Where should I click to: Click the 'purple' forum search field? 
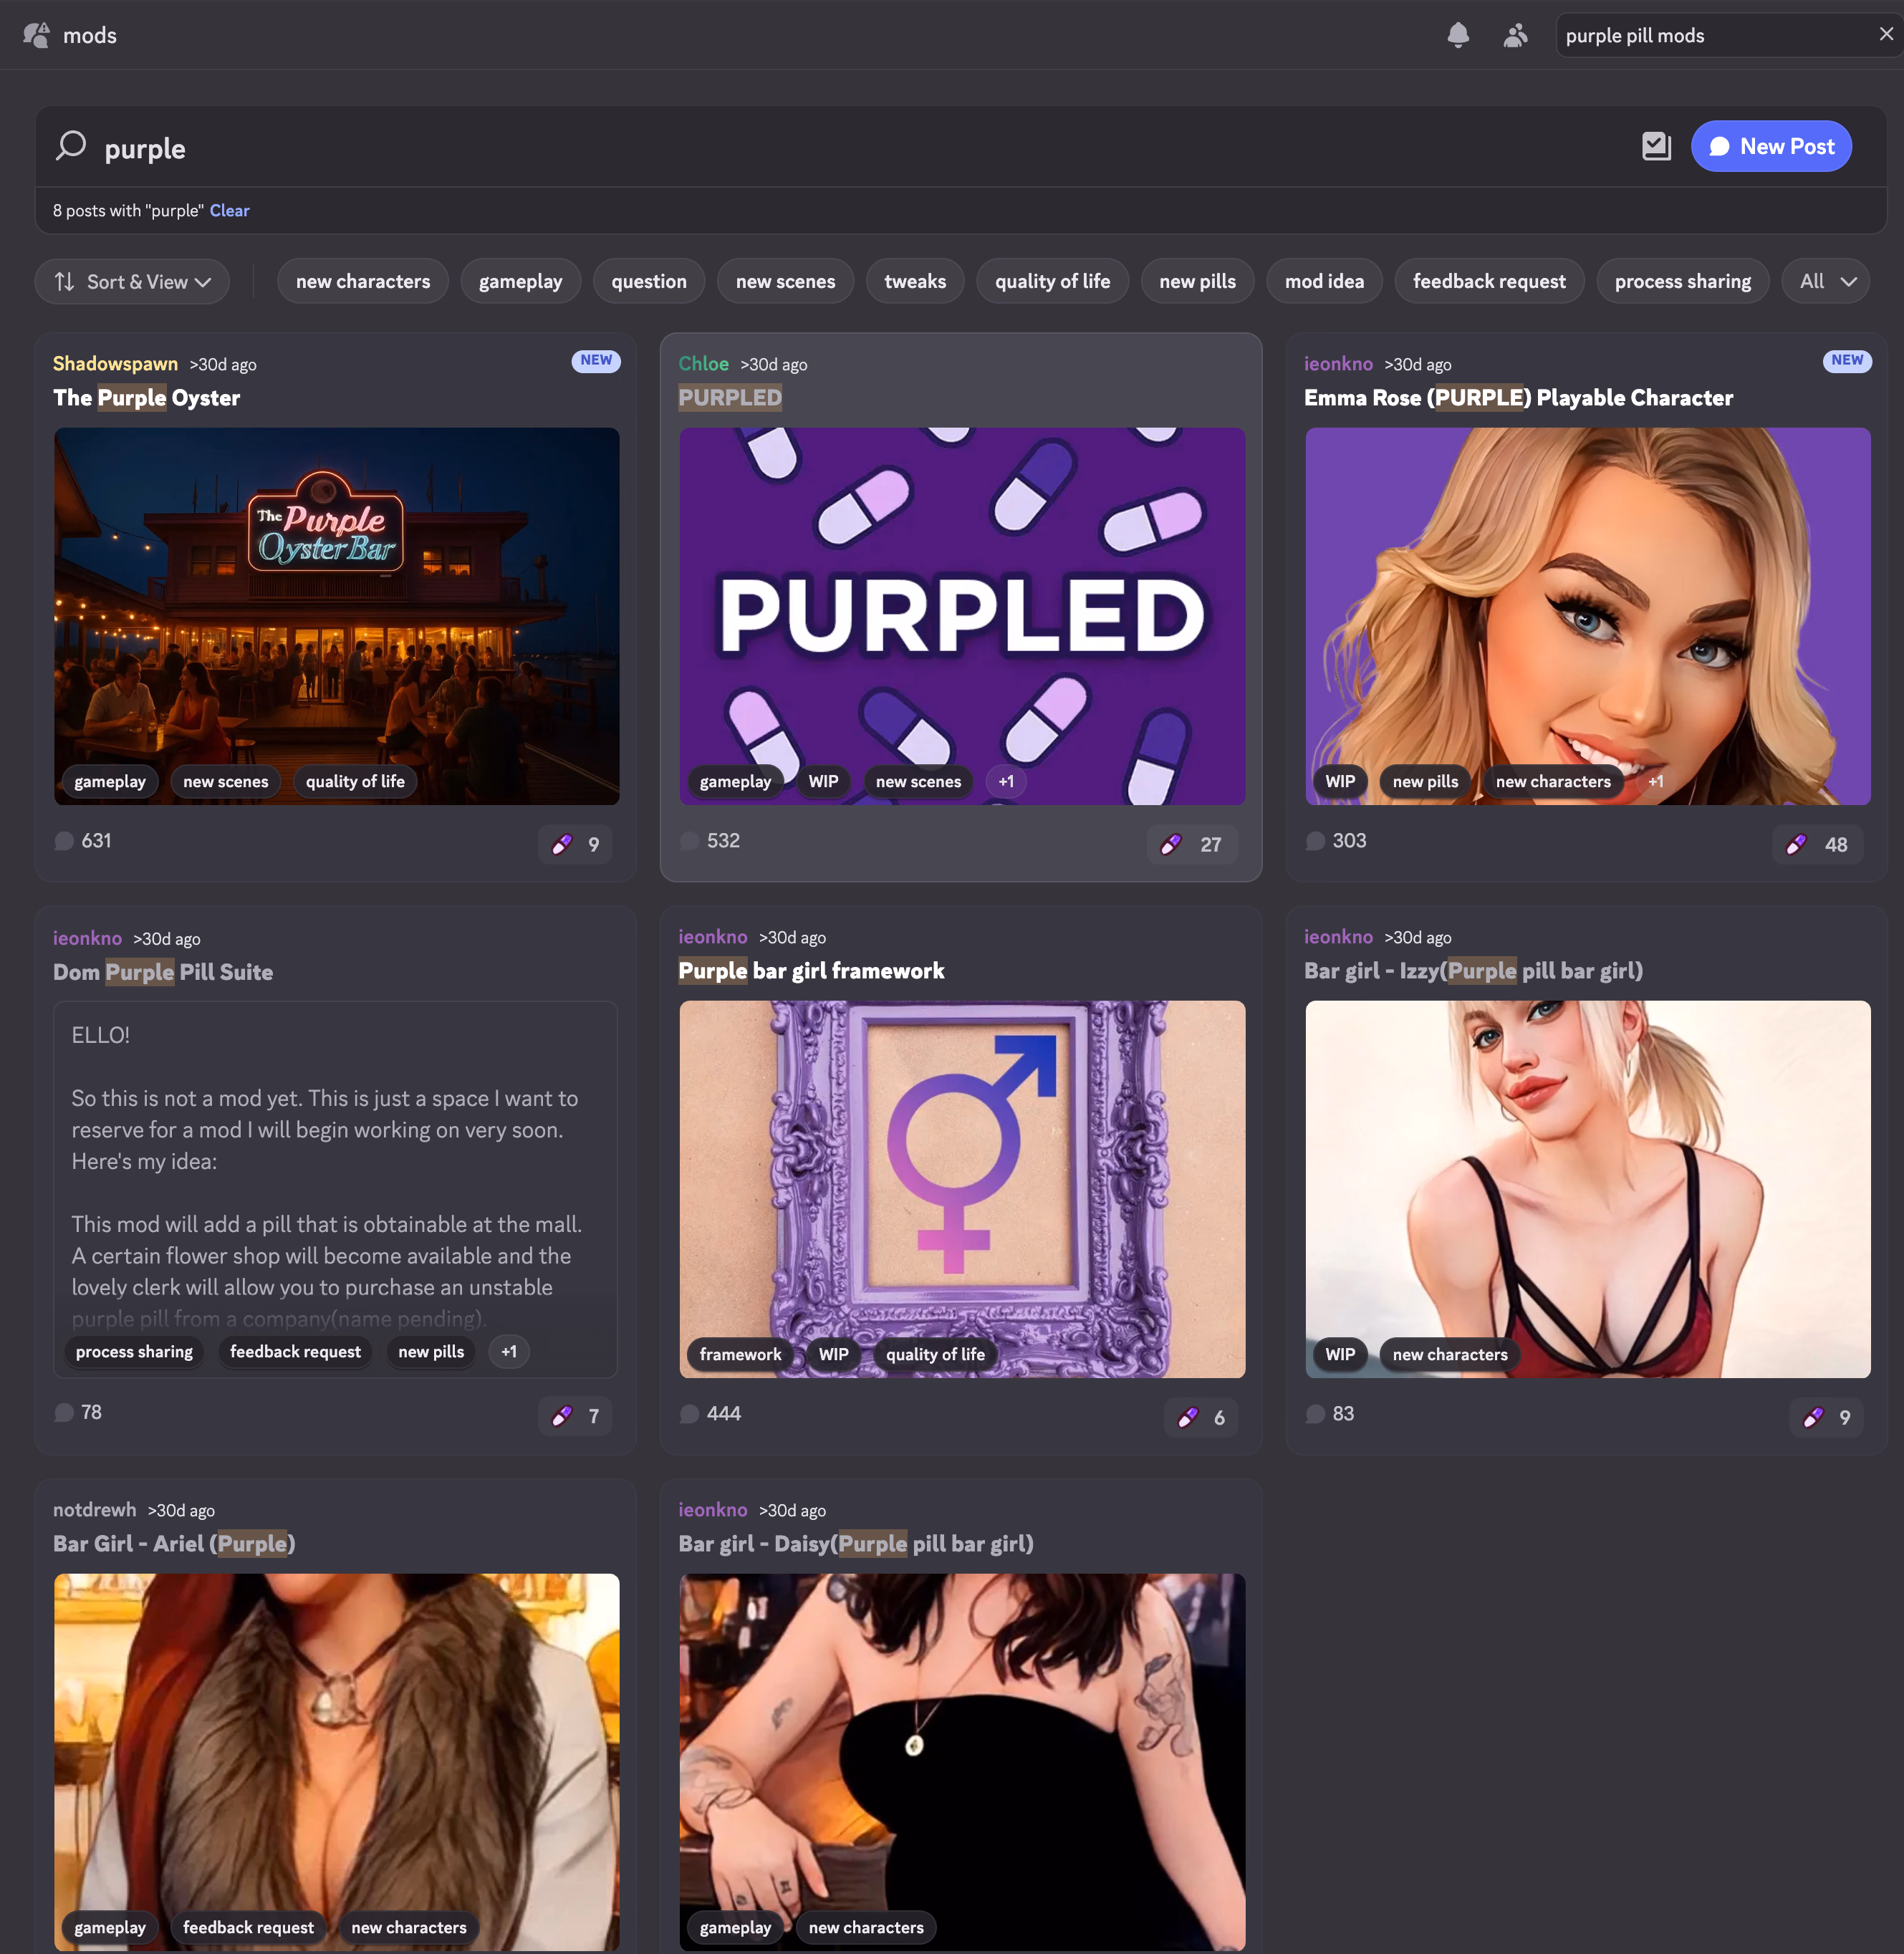[860, 148]
